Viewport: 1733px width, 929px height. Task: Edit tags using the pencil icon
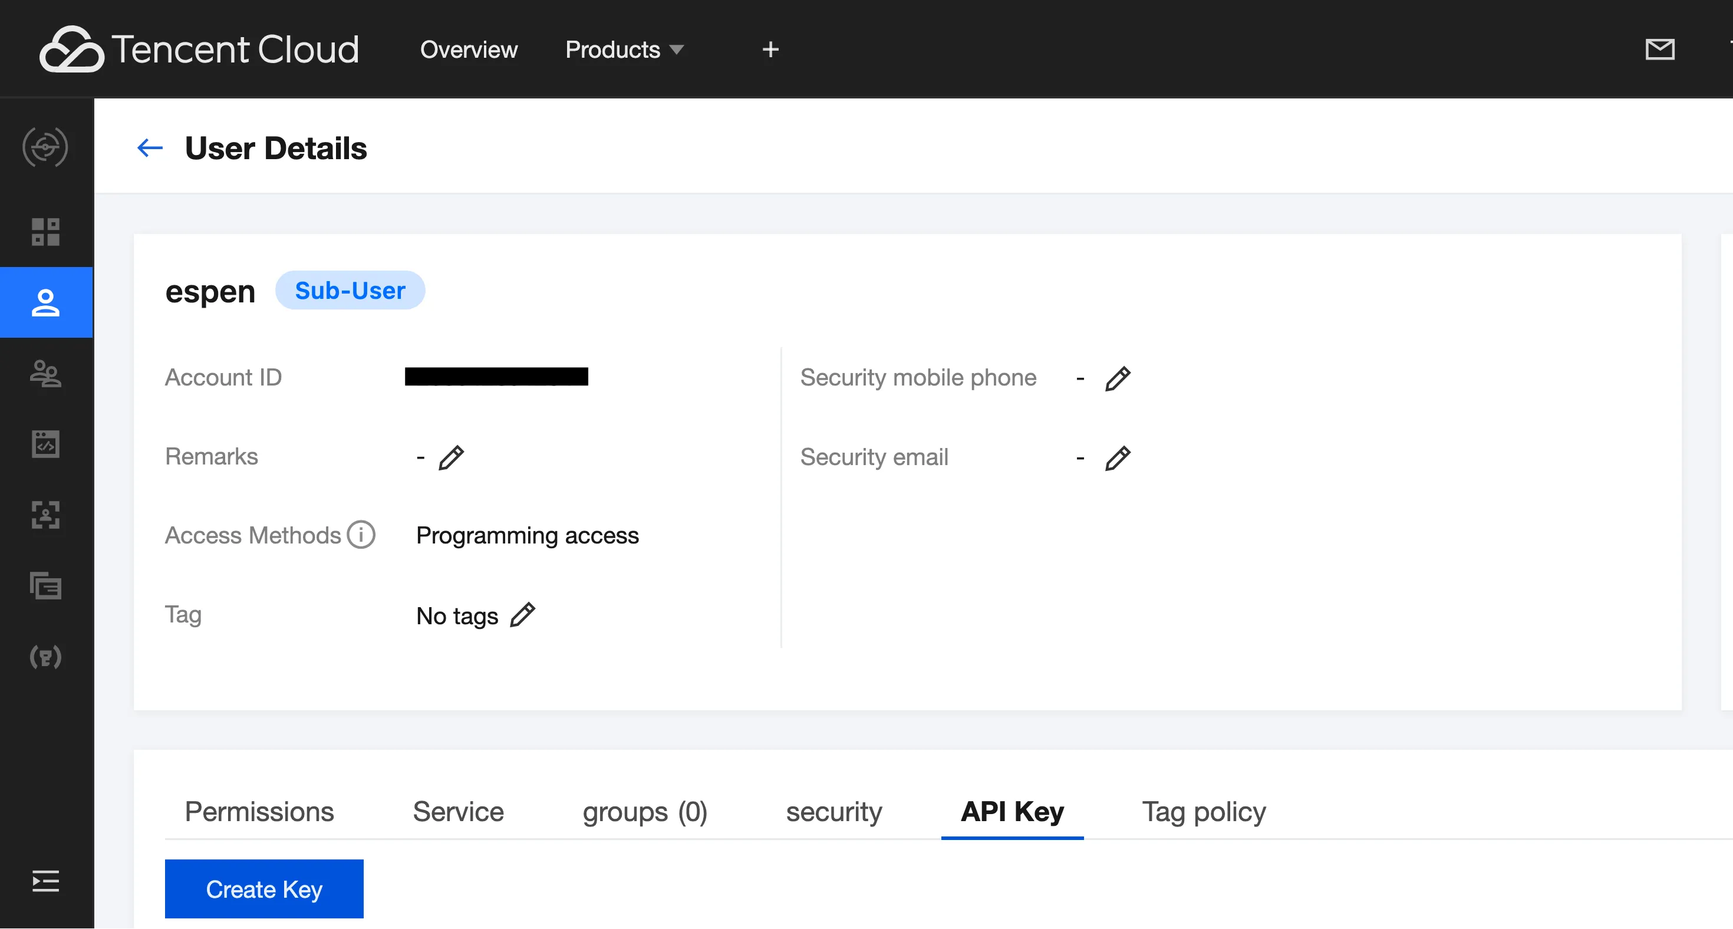click(x=522, y=615)
